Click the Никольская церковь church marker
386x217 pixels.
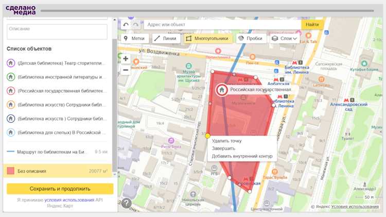tap(193, 194)
